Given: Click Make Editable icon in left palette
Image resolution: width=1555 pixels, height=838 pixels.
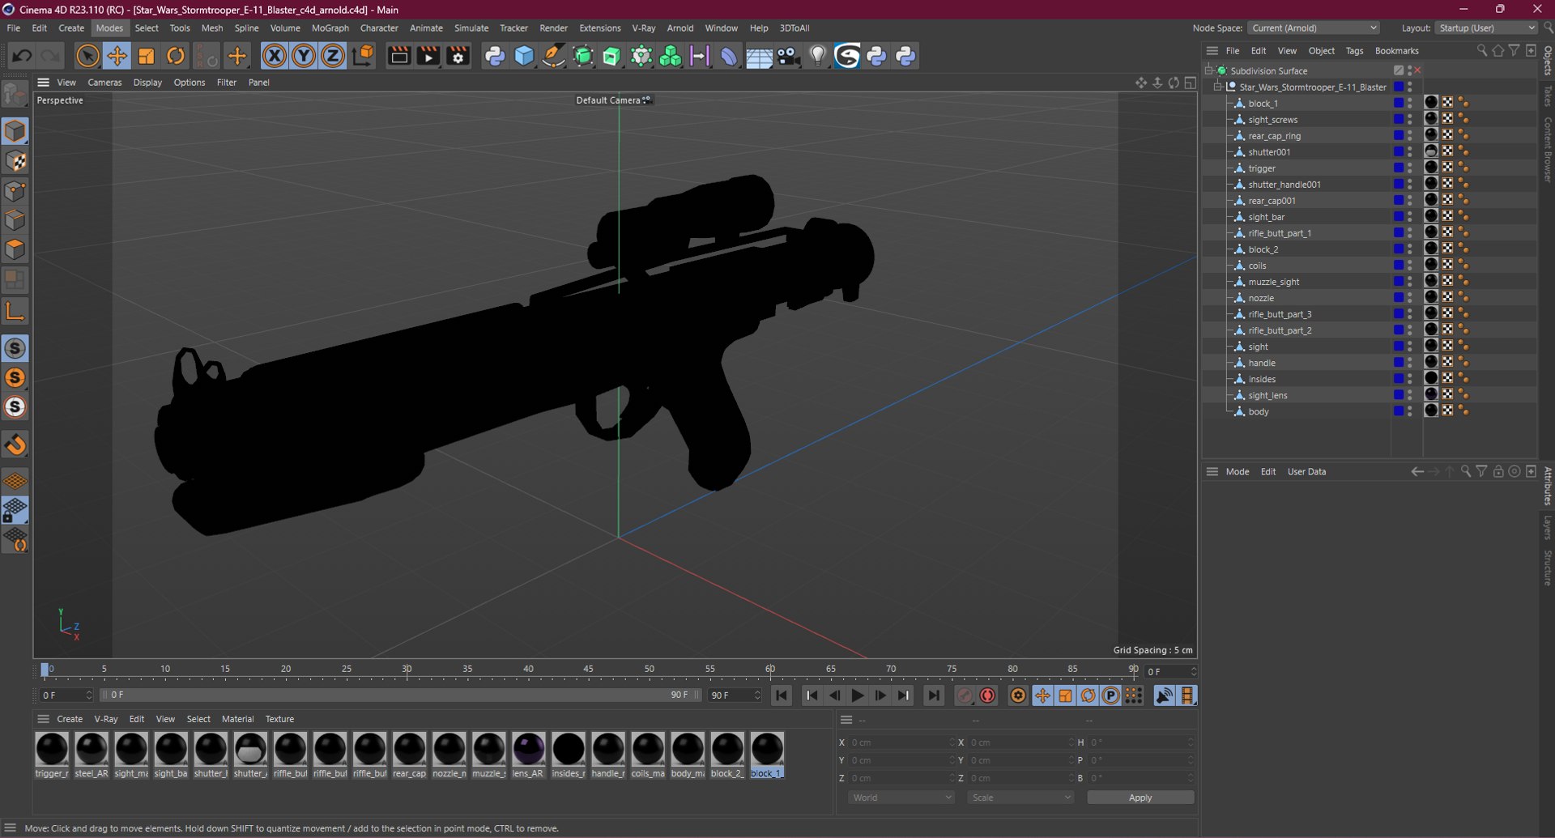Looking at the screenshot, I should point(15,95).
